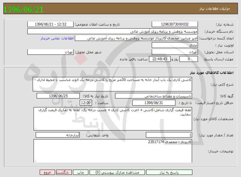
Task: Click the توضیحات خریدار text area
Action: (x=113, y=151)
